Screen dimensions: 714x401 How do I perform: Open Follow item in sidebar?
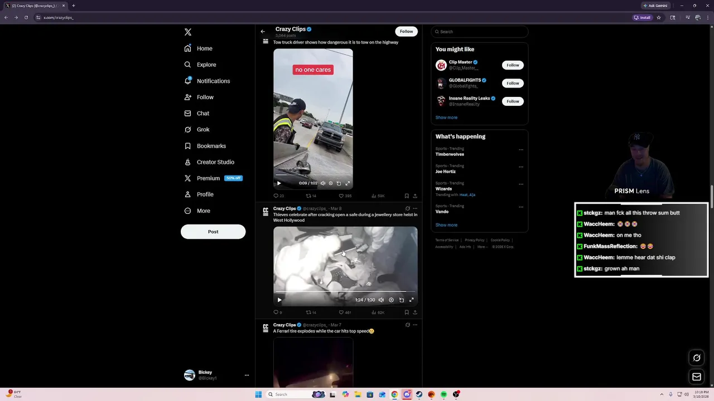[x=199, y=97]
